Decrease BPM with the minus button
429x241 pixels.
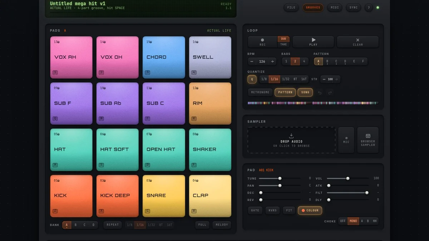coord(252,61)
